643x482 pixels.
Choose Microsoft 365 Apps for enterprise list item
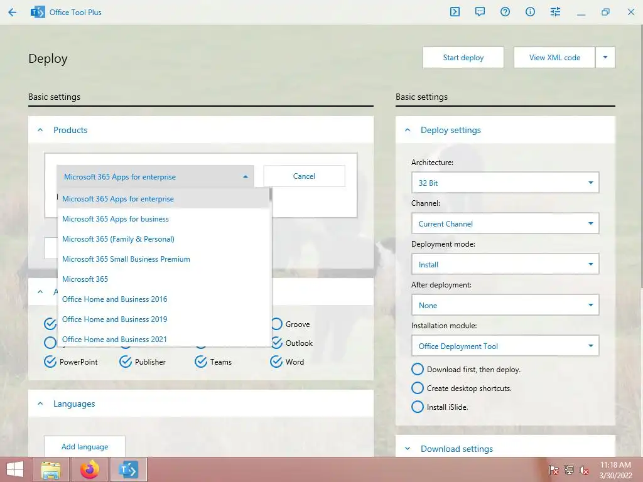[163, 199]
